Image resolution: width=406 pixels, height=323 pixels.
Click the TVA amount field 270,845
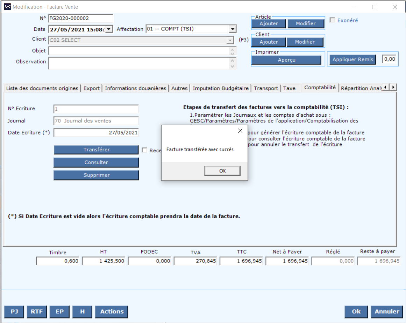[x=195, y=261]
